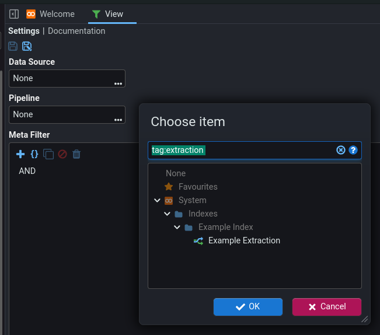Click the Save icon under Settings

point(13,46)
